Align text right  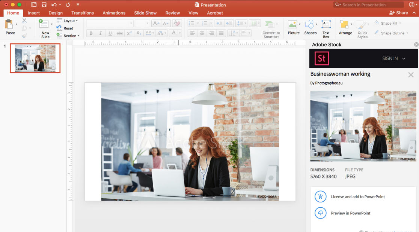click(212, 33)
